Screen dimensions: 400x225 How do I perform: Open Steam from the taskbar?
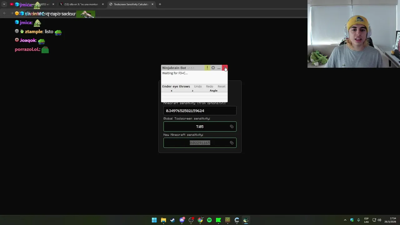172,220
